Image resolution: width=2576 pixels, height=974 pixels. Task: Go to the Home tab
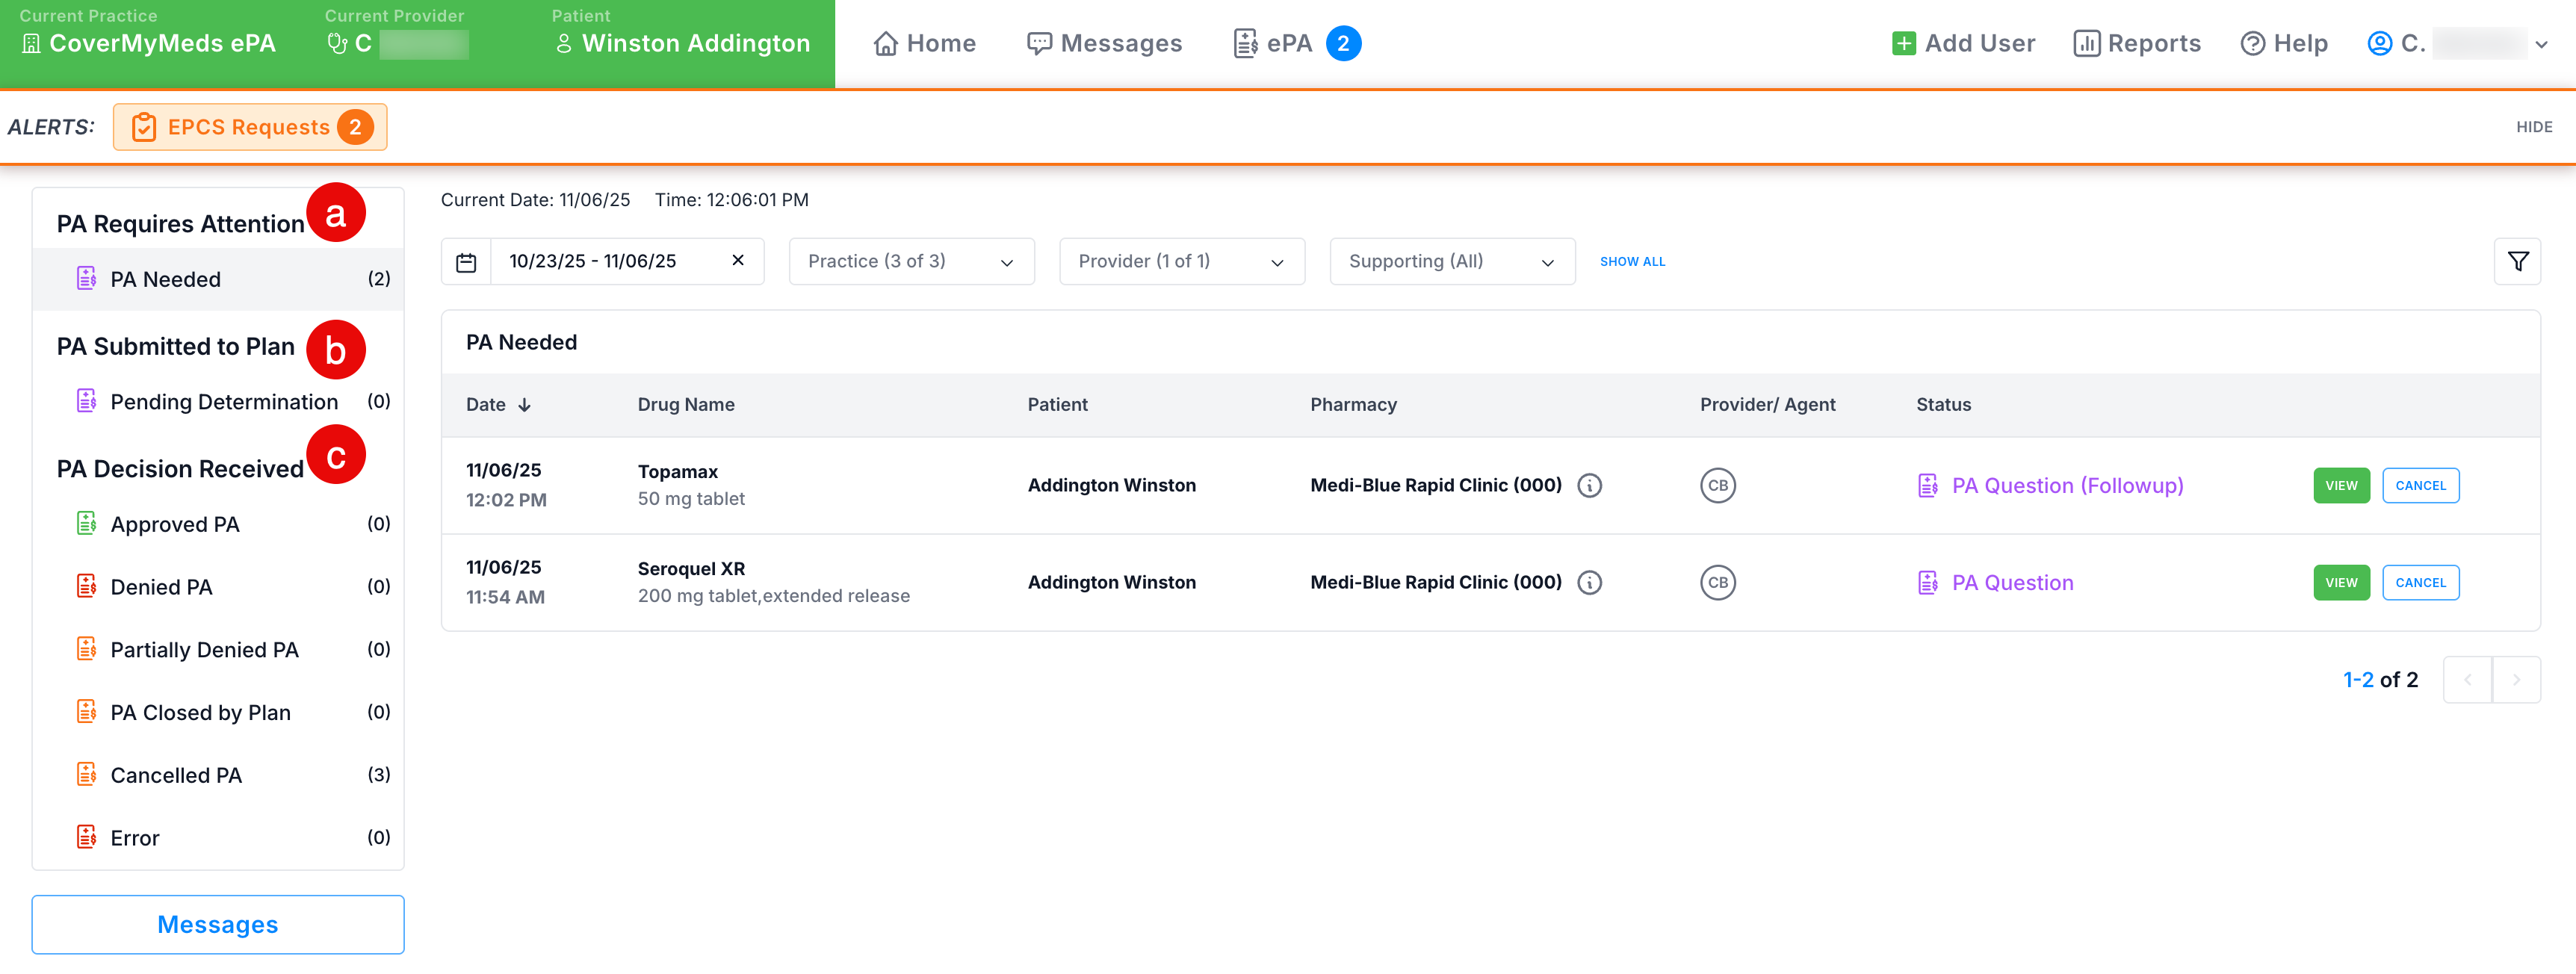coord(924,44)
